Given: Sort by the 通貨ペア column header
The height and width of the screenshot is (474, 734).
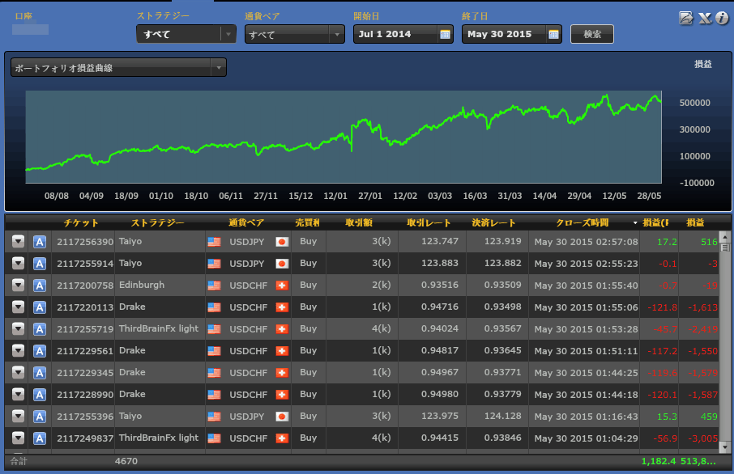Looking at the screenshot, I should tap(246, 223).
